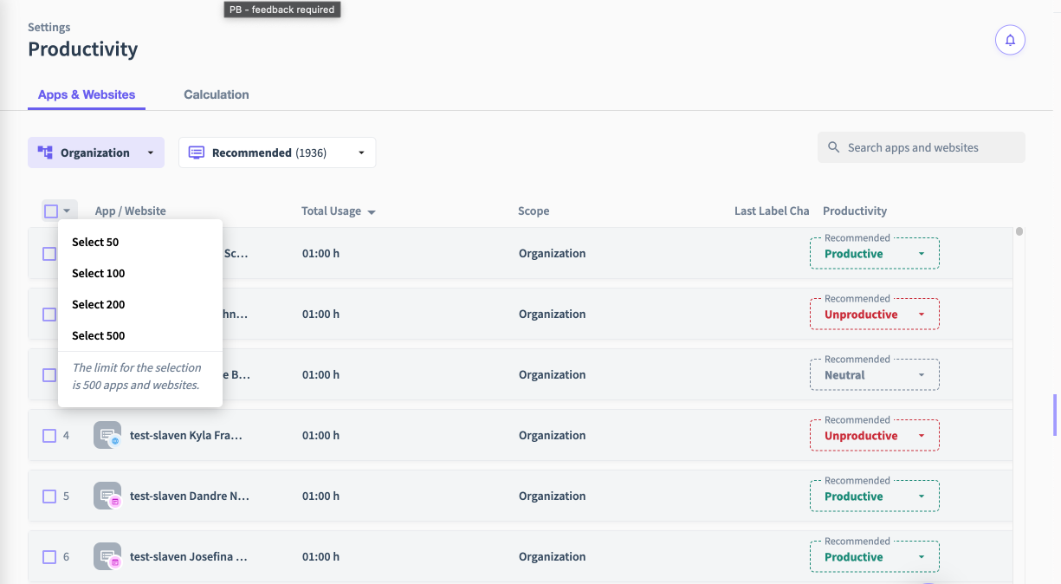
Task: Click the Recommended list icon on the filter
Action: [196, 152]
